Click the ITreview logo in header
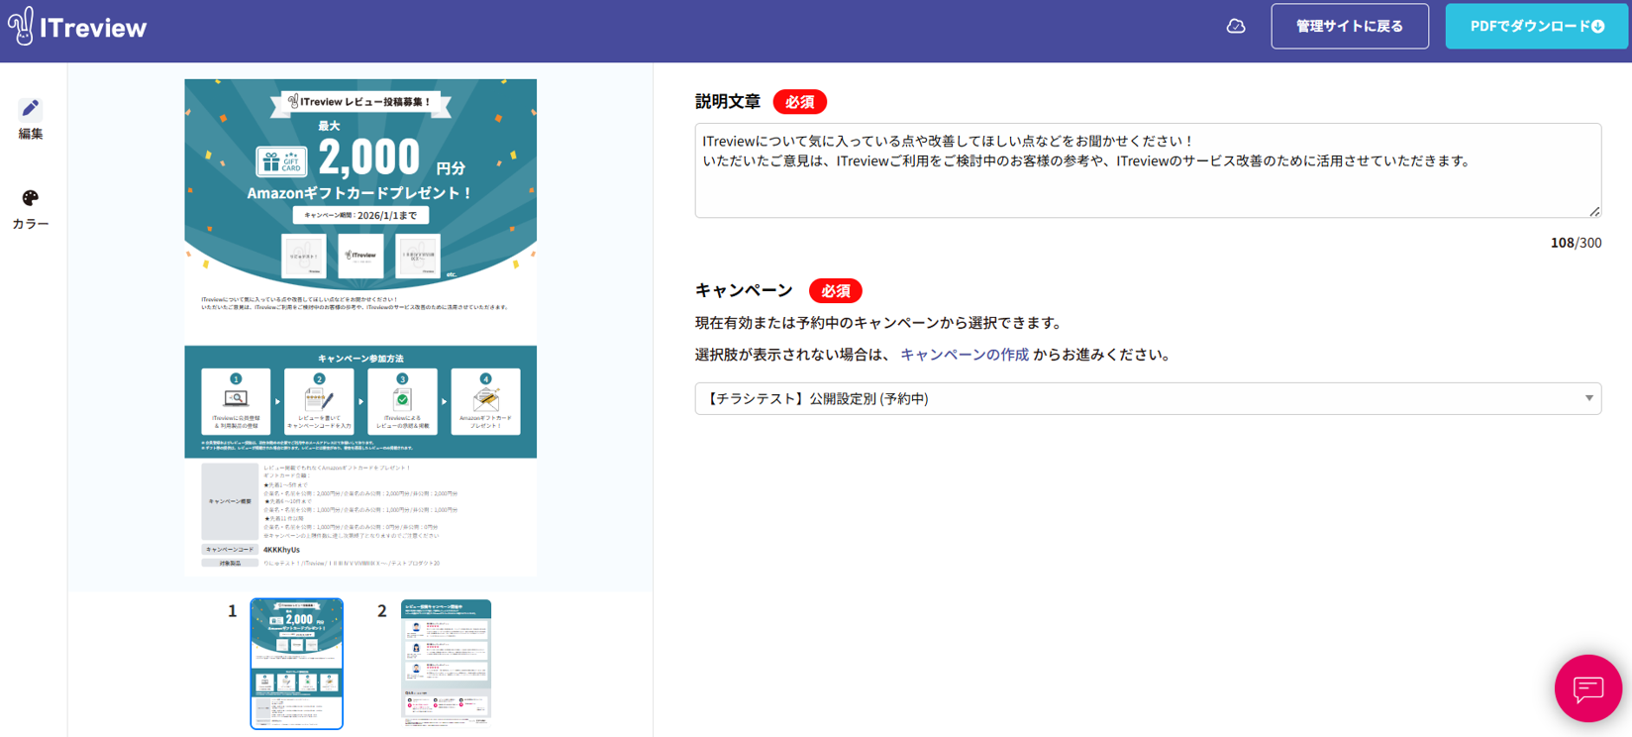The height and width of the screenshot is (737, 1632). pyautogui.click(x=77, y=27)
